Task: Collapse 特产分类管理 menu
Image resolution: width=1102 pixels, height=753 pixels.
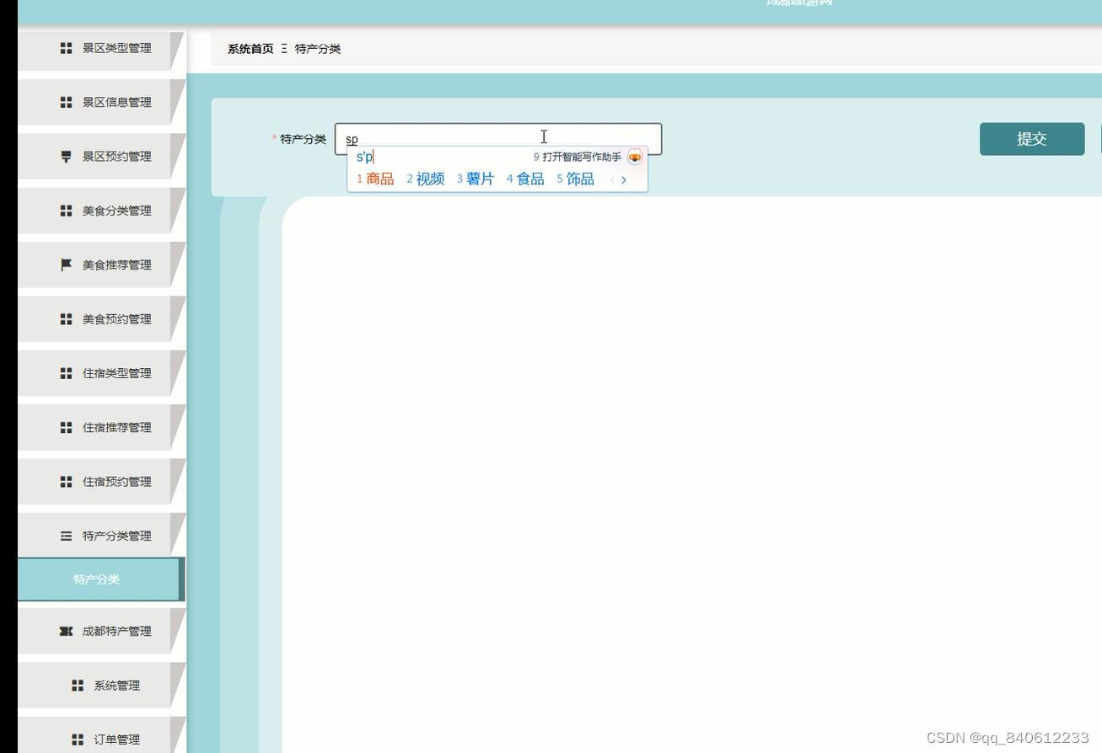Action: tap(101, 536)
